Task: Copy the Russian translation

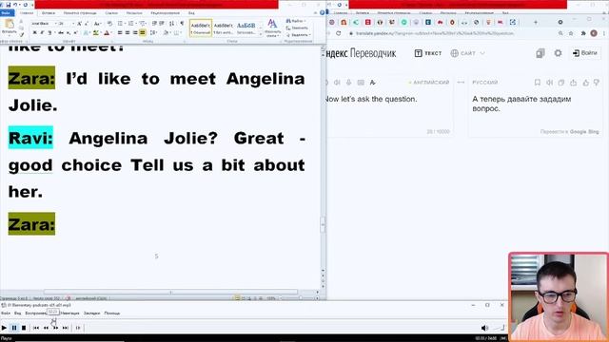Action: [561, 83]
